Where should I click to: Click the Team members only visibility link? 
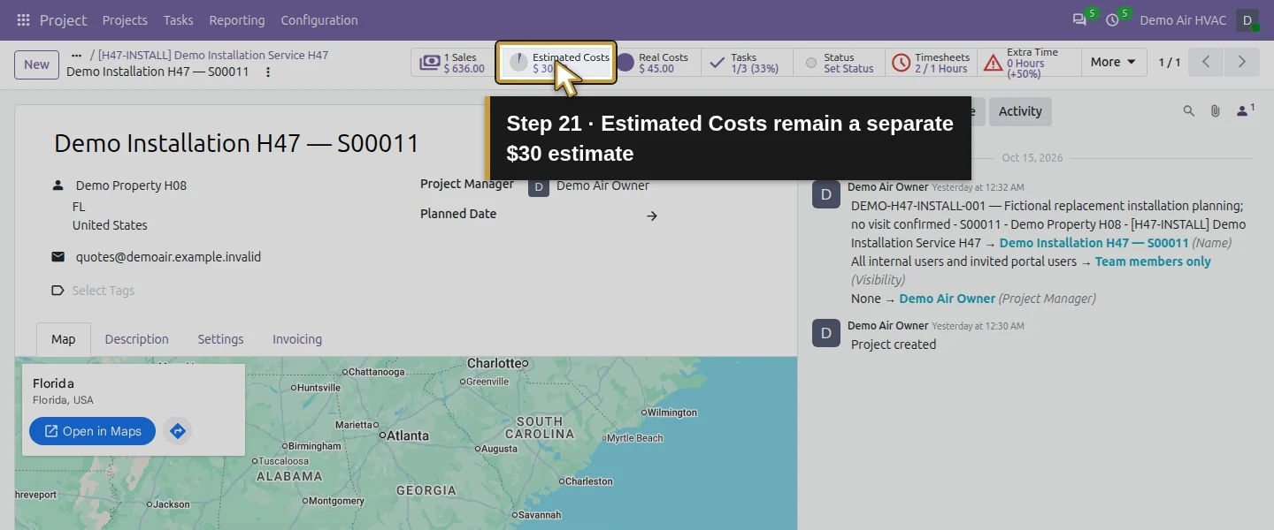[1153, 261]
